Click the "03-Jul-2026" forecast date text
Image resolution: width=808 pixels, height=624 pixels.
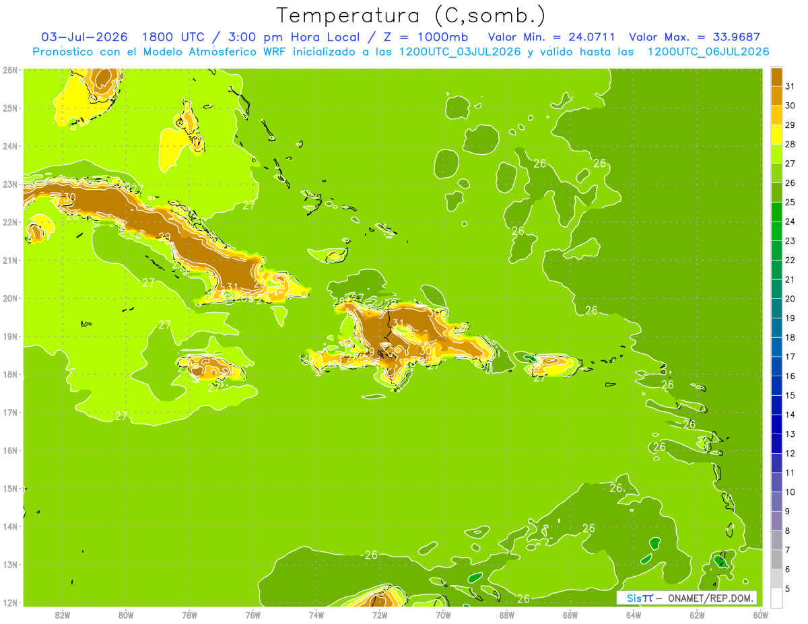point(86,37)
